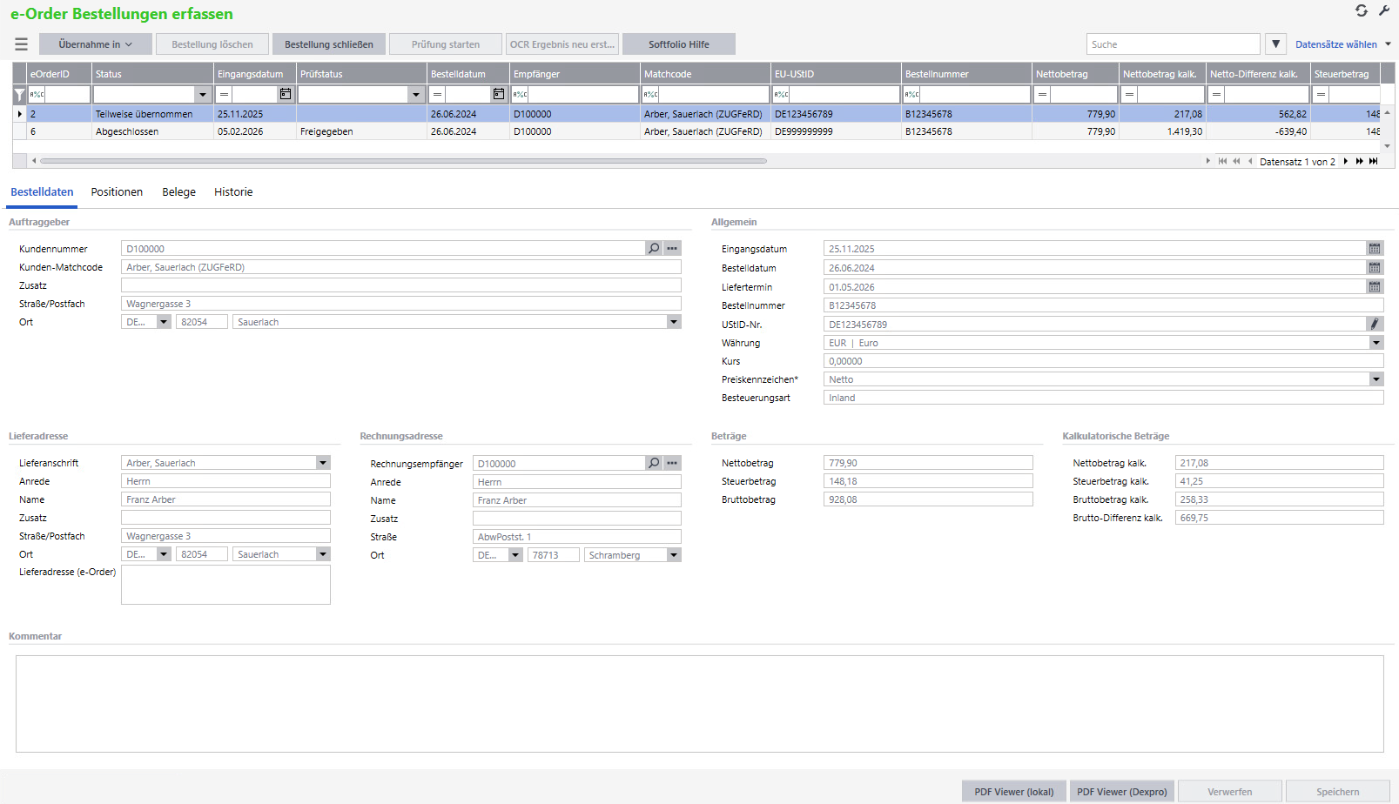The image size is (1399, 804).
Task: Open the hamburger menu icon
Action: point(22,44)
